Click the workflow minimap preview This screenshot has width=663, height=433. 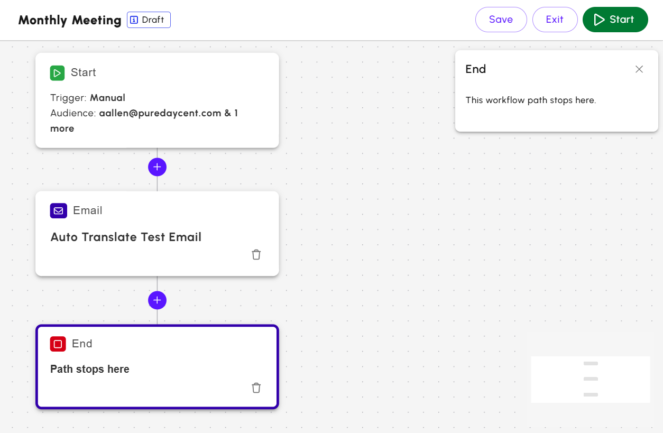[590, 379]
